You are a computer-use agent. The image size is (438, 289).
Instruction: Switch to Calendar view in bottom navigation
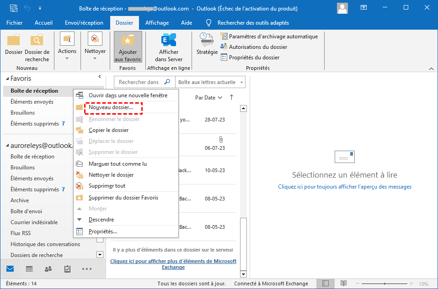pos(29,269)
